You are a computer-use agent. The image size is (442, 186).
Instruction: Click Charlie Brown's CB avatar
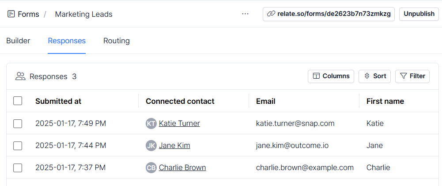(151, 167)
